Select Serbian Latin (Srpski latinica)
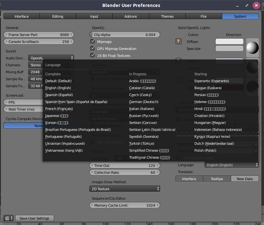 (152, 130)
